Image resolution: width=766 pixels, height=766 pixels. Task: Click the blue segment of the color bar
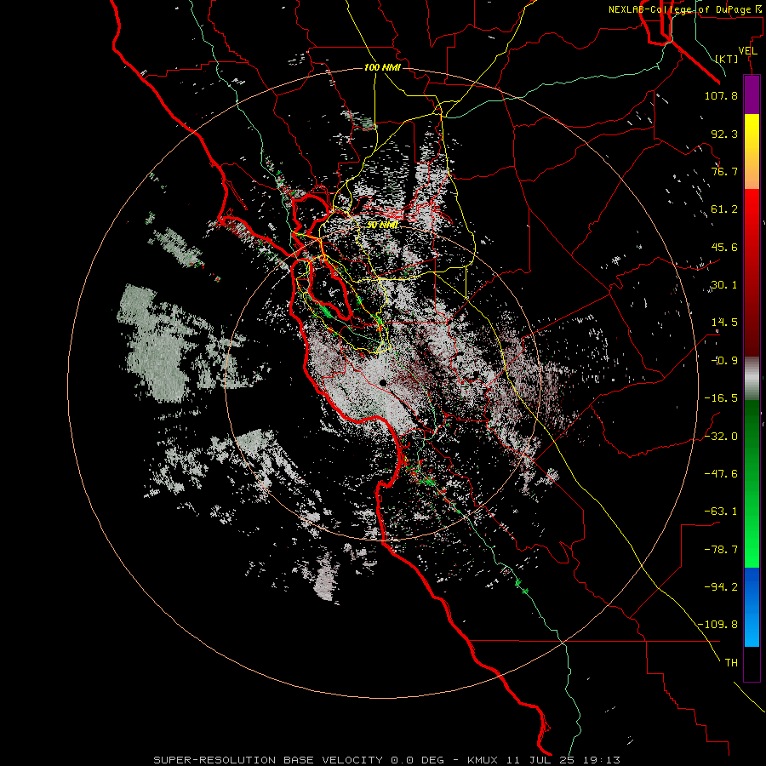(752, 607)
